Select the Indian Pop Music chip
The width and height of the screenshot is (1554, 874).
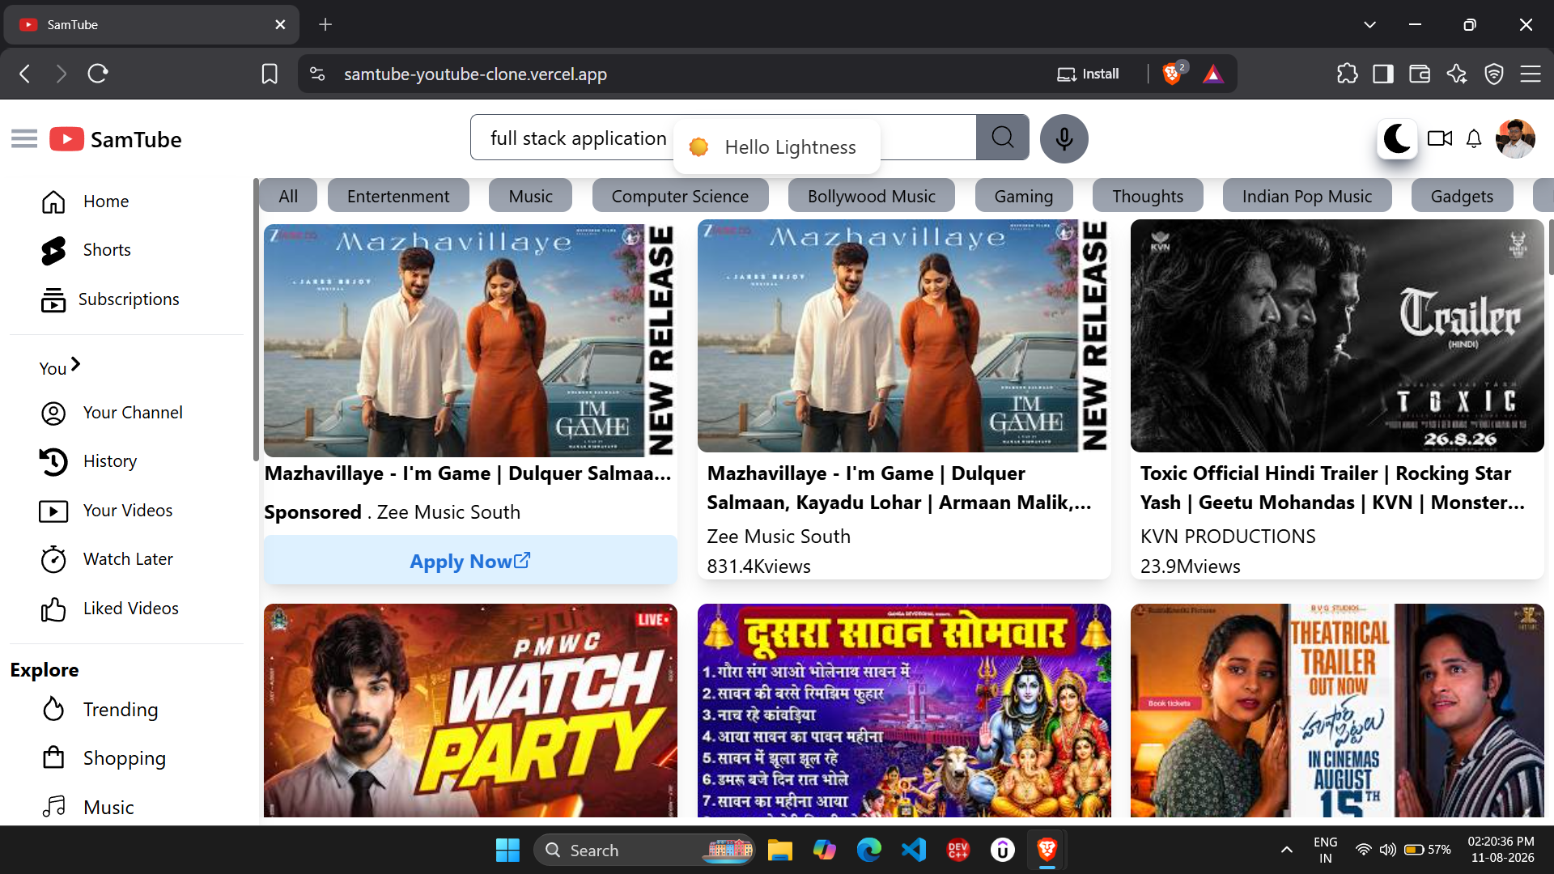1307,196
